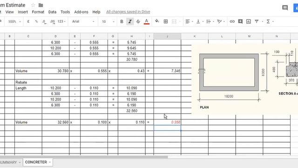The width and height of the screenshot is (298, 168).
Task: Click the 9.645 cell
Action: click(x=131, y=48)
